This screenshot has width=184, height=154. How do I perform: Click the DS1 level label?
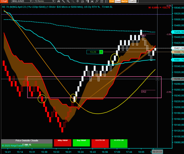(x=144, y=36)
